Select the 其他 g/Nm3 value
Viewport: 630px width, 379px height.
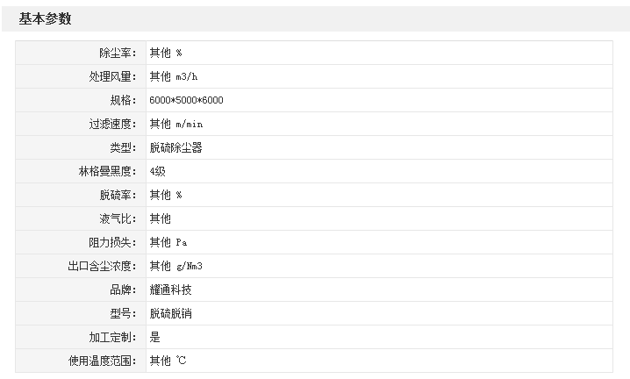[x=182, y=266]
